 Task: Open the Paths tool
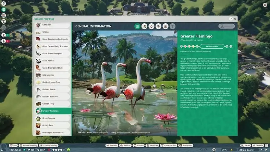coord(245,145)
